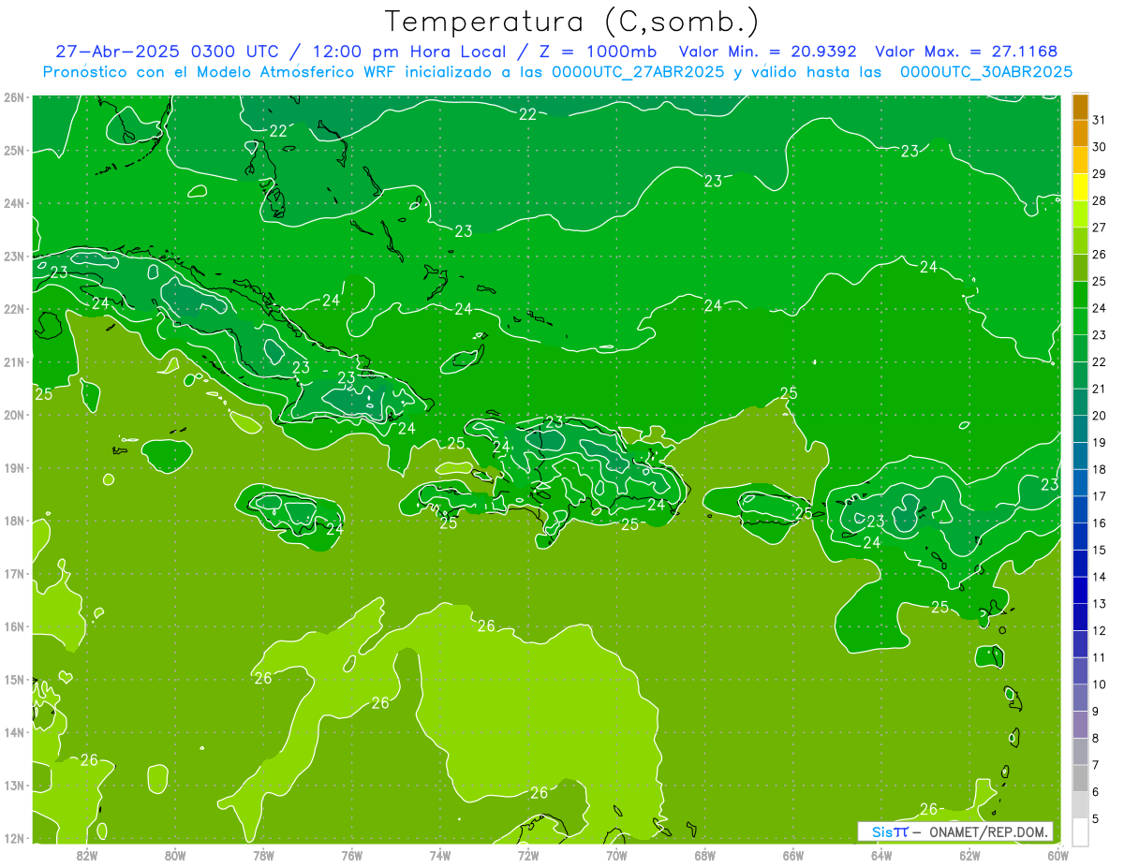Click the '64W' longitude axis label
Viewport: 1124px width, 868px height.
[881, 855]
